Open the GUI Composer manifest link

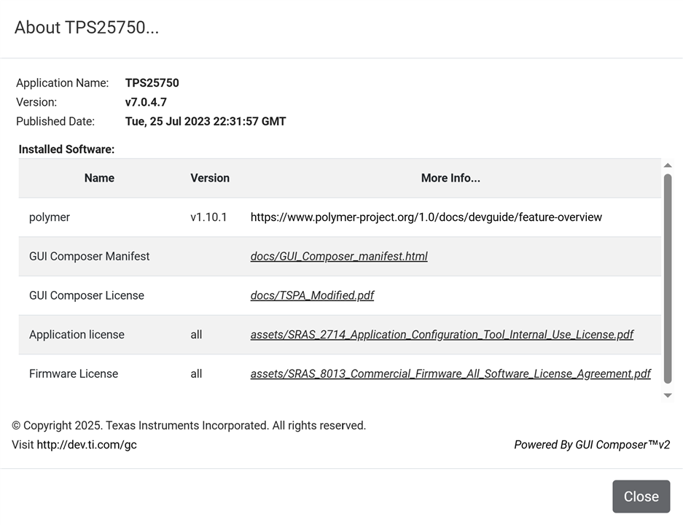[x=339, y=256]
